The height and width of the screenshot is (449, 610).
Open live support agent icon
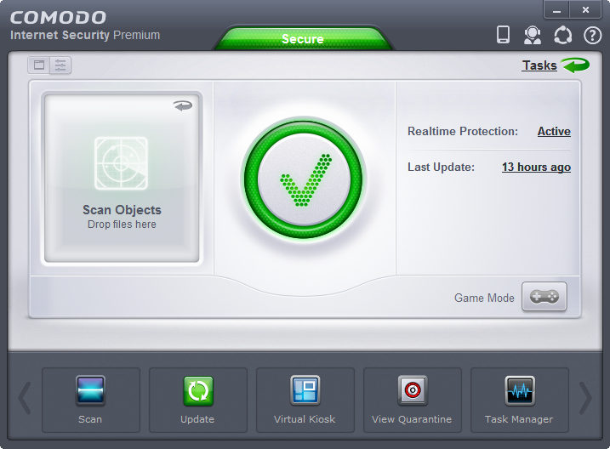click(533, 35)
